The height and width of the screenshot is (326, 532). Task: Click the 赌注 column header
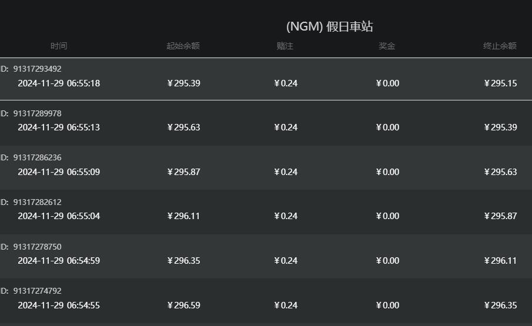pyautogui.click(x=285, y=46)
